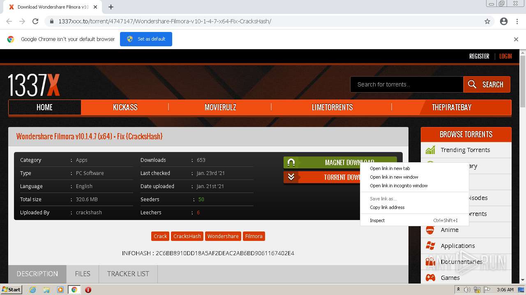Image resolution: width=526 pixels, height=295 pixels.
Task: Open the Documentaries category link
Action: pyautogui.click(x=461, y=262)
